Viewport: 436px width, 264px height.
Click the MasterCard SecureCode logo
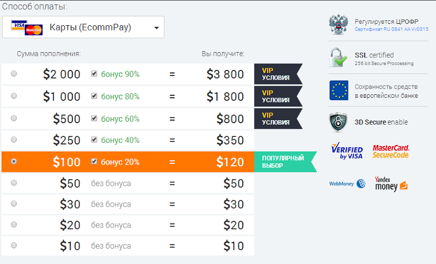click(x=390, y=151)
